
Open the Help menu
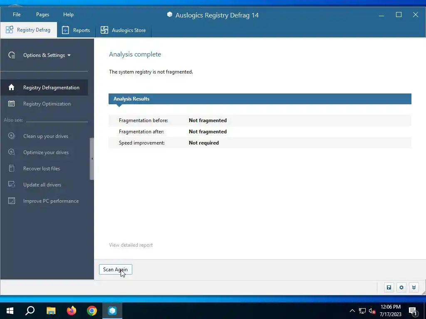[69, 15]
